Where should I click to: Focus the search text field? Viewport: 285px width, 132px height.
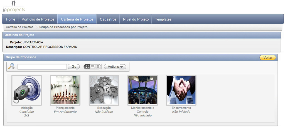pos(42,67)
